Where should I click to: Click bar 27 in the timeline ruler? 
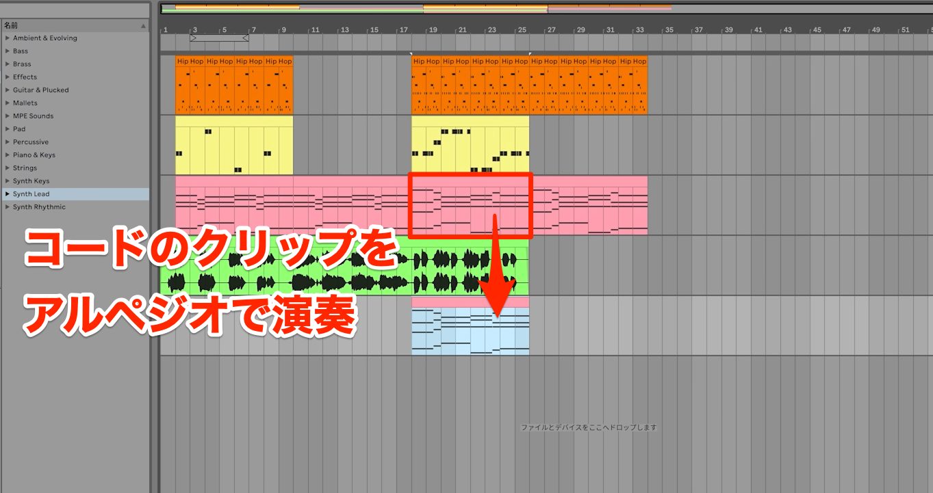551,30
